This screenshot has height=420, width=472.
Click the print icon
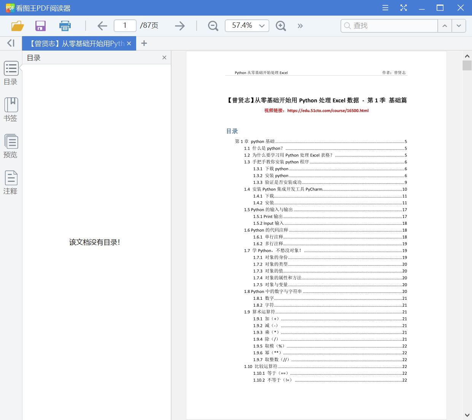65,25
